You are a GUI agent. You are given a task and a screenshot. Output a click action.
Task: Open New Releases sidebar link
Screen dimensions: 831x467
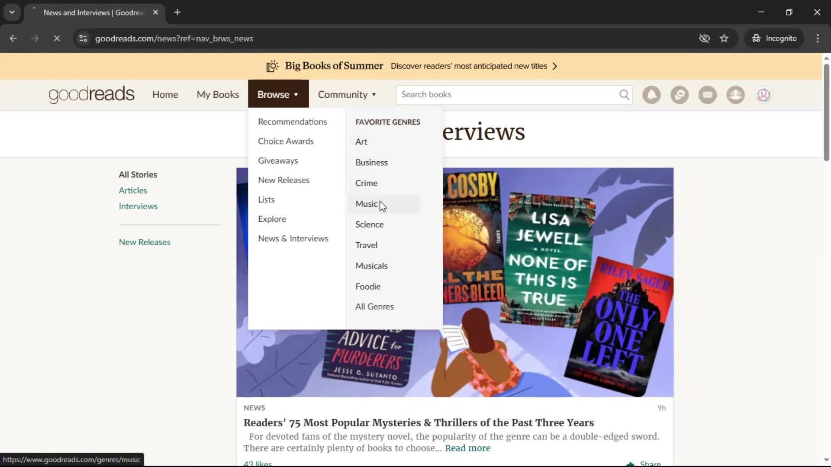[x=145, y=242]
